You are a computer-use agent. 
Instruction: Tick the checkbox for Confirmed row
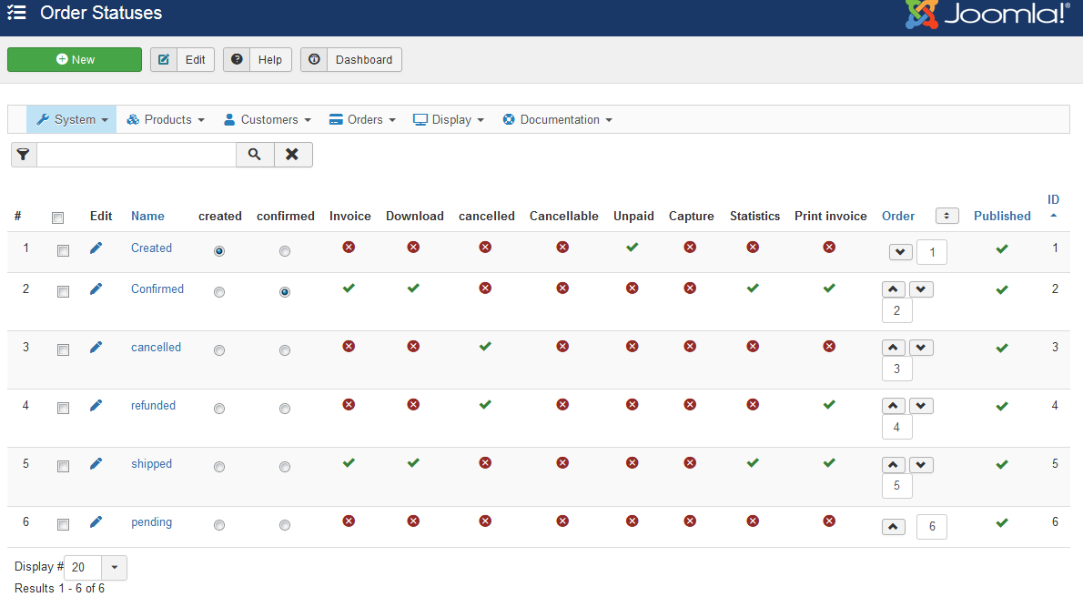tap(63, 292)
